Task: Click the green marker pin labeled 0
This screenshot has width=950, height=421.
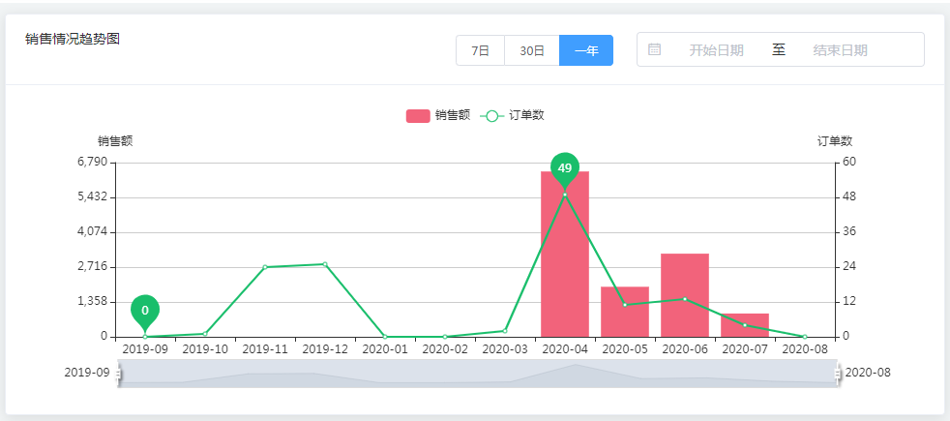Action: (x=145, y=311)
